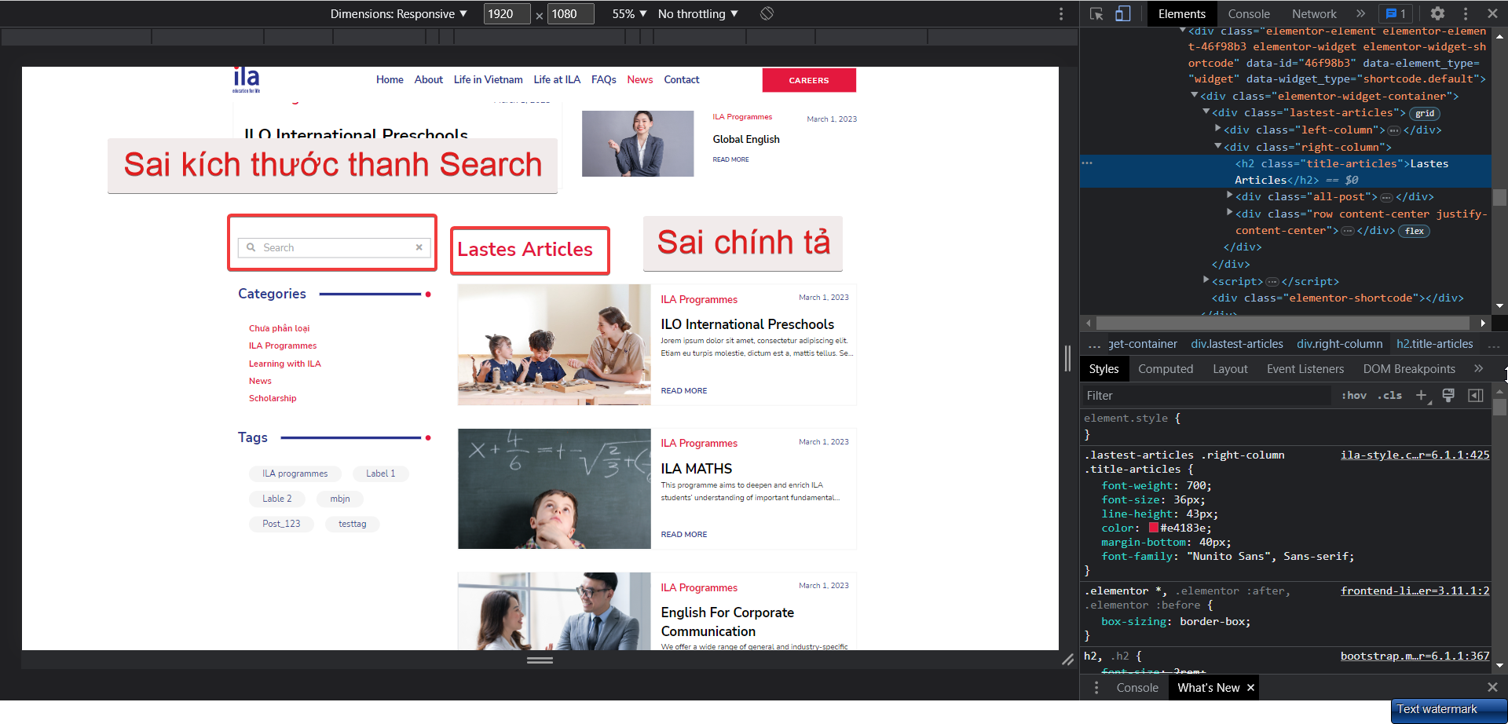Close the What's New drawer tab
The width and height of the screenshot is (1508, 724).
(x=1251, y=688)
